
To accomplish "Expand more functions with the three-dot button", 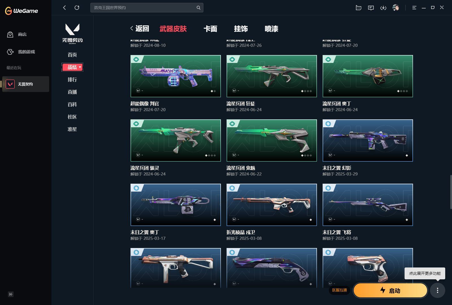I will tap(438, 290).
